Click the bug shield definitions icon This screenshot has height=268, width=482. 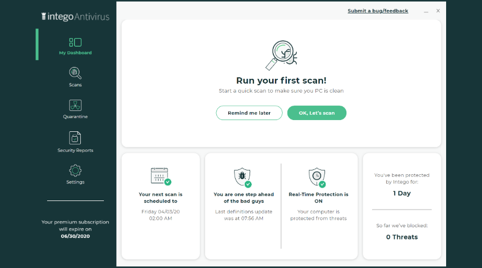coord(243,177)
